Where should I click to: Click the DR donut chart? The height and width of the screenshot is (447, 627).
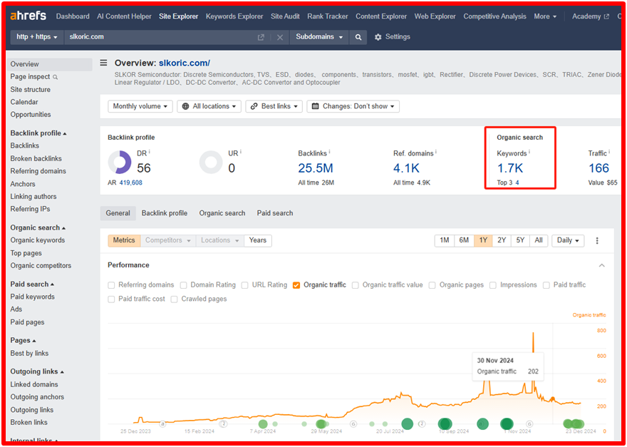point(120,163)
